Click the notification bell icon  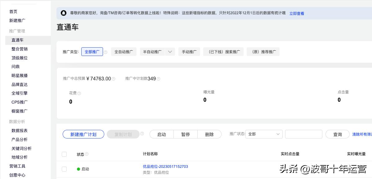tap(64, 13)
